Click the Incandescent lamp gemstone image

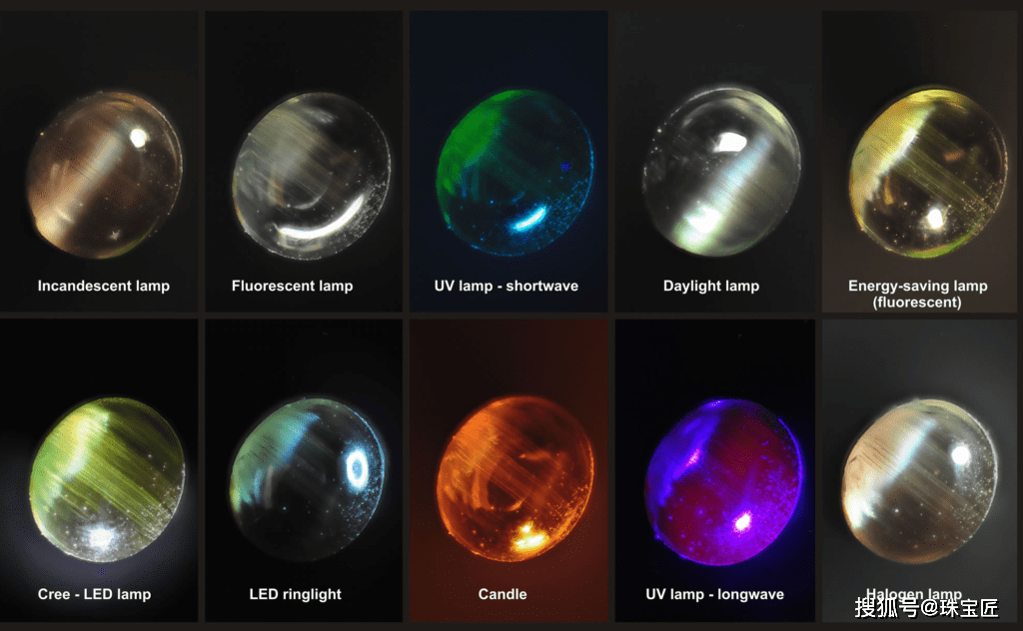click(x=104, y=175)
